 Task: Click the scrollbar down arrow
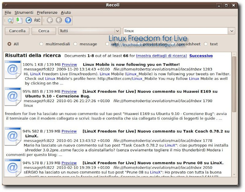(234, 175)
